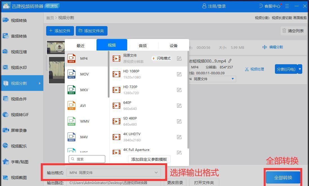Screen dimensions: 309x186
Task: Switch to the 最近 tab
Action: point(80,45)
